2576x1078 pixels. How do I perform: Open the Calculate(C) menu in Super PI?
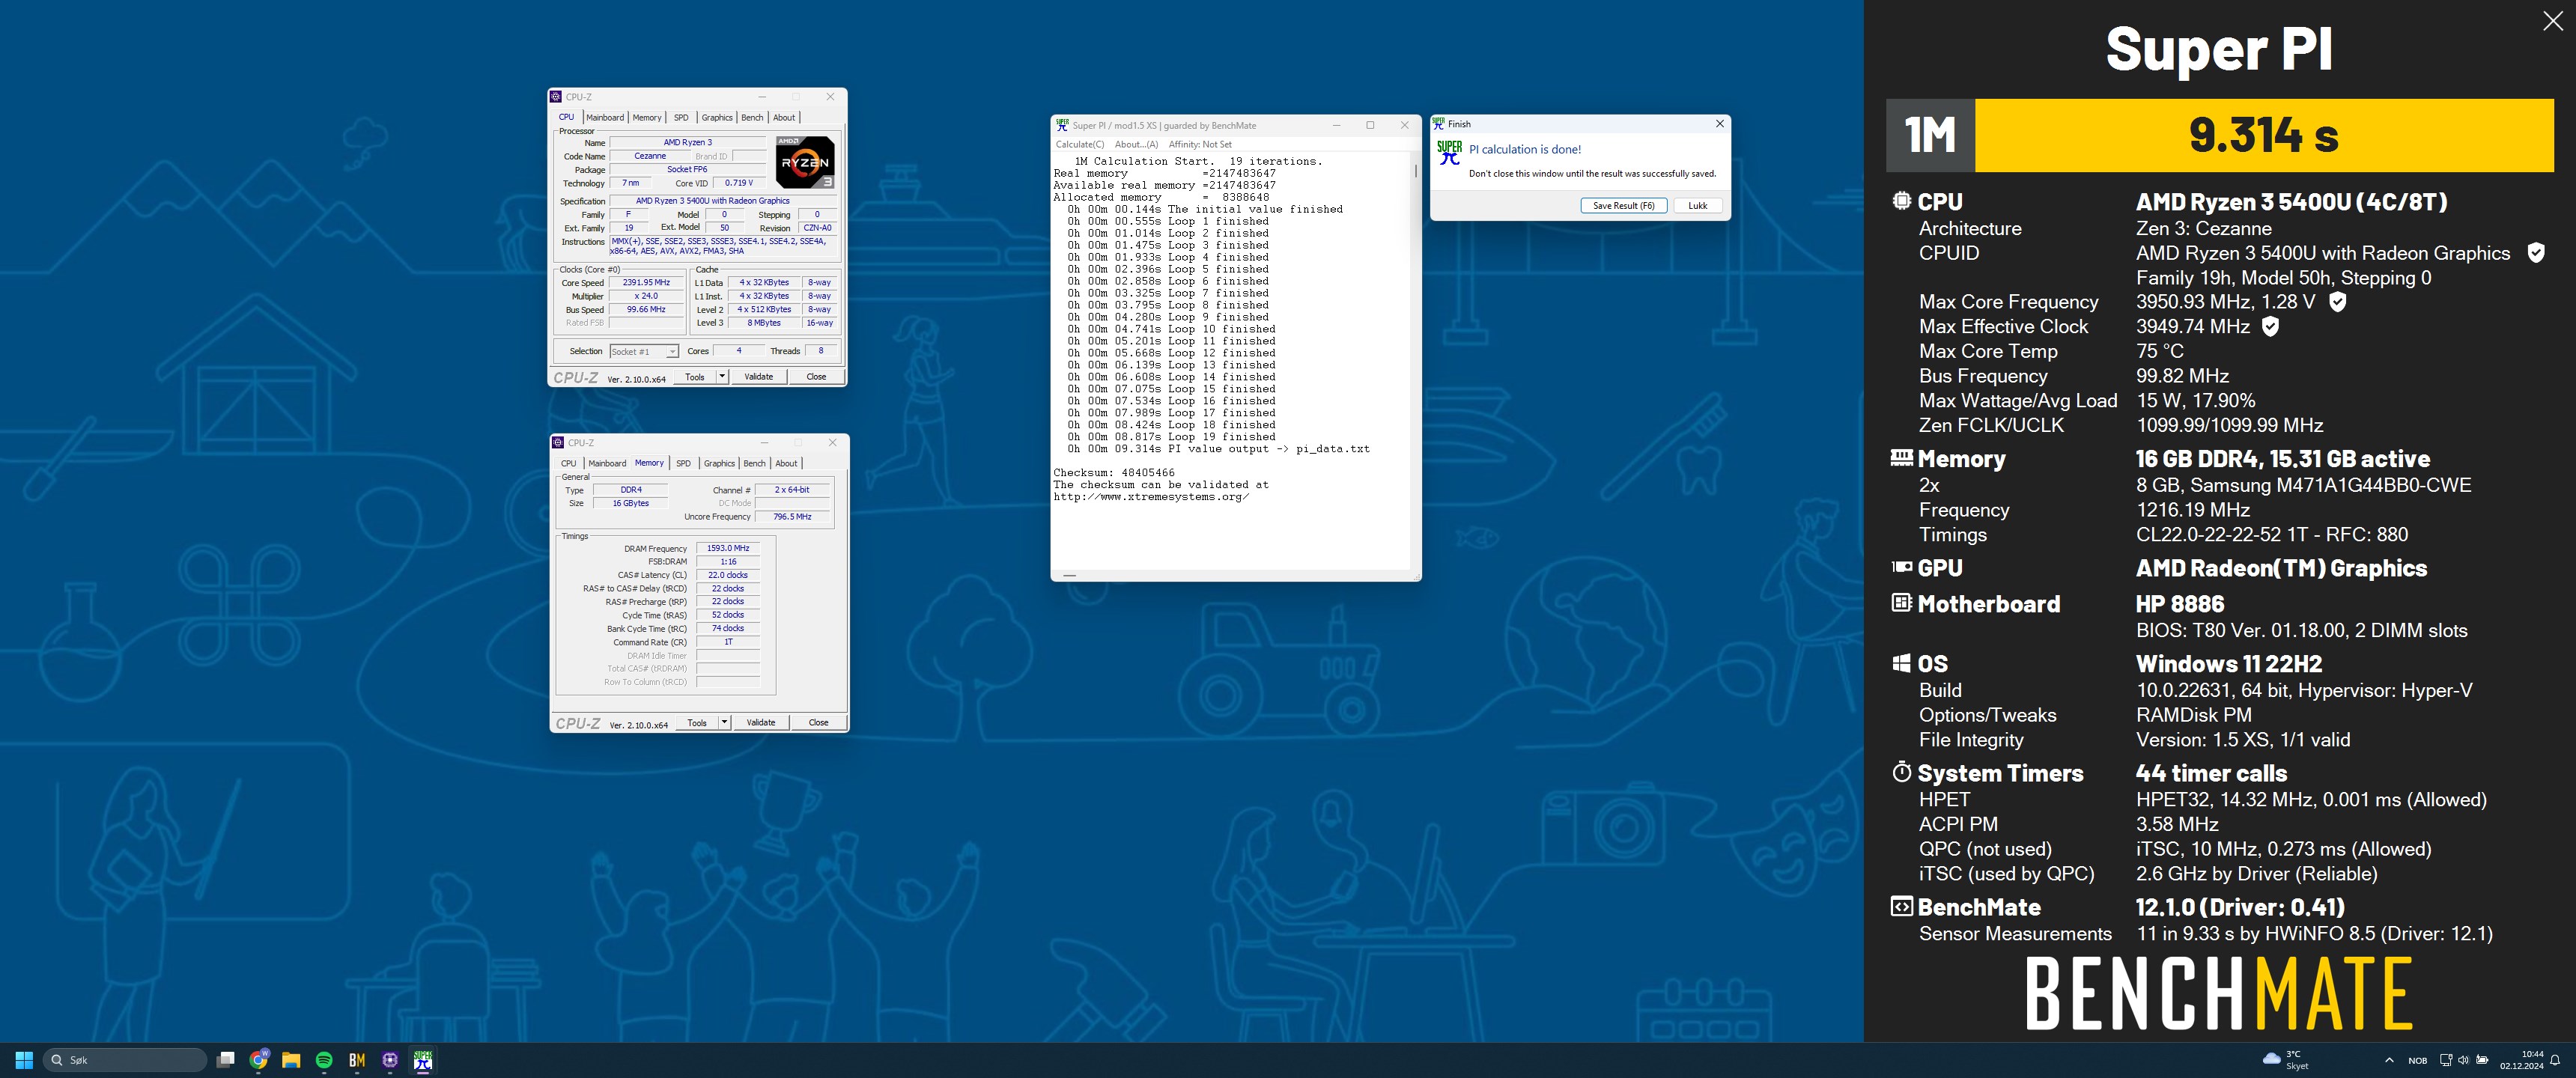click(1080, 145)
